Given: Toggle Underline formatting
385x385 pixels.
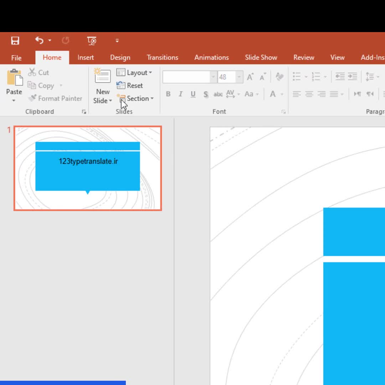Looking at the screenshot, I should [193, 94].
